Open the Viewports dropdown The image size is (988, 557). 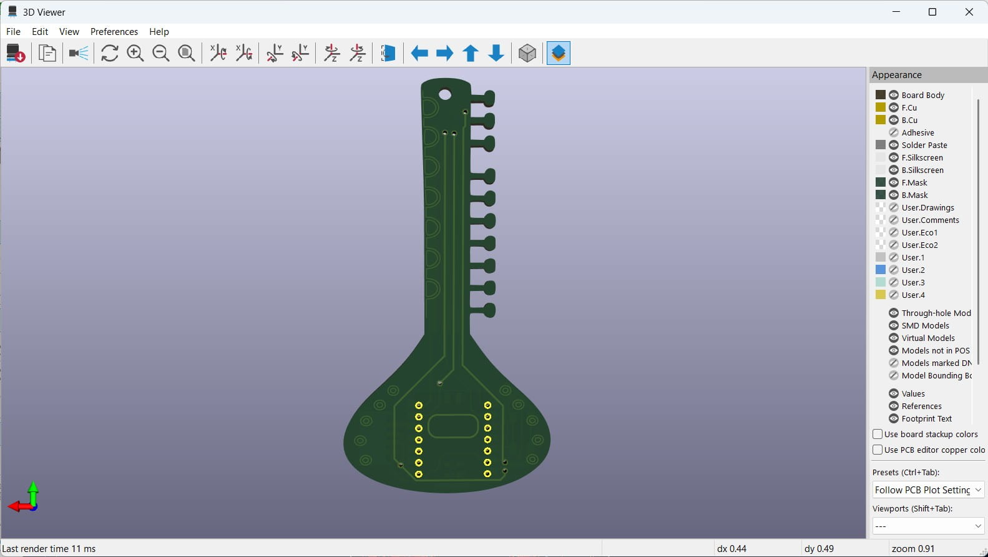[x=928, y=526]
